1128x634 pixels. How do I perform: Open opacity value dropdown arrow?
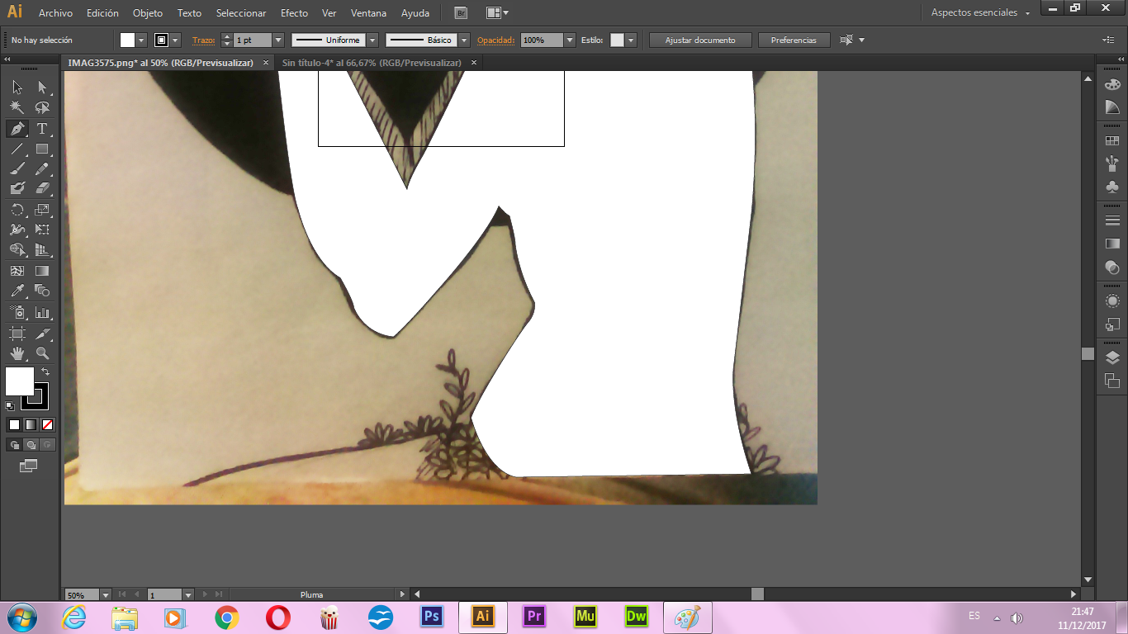[570, 40]
